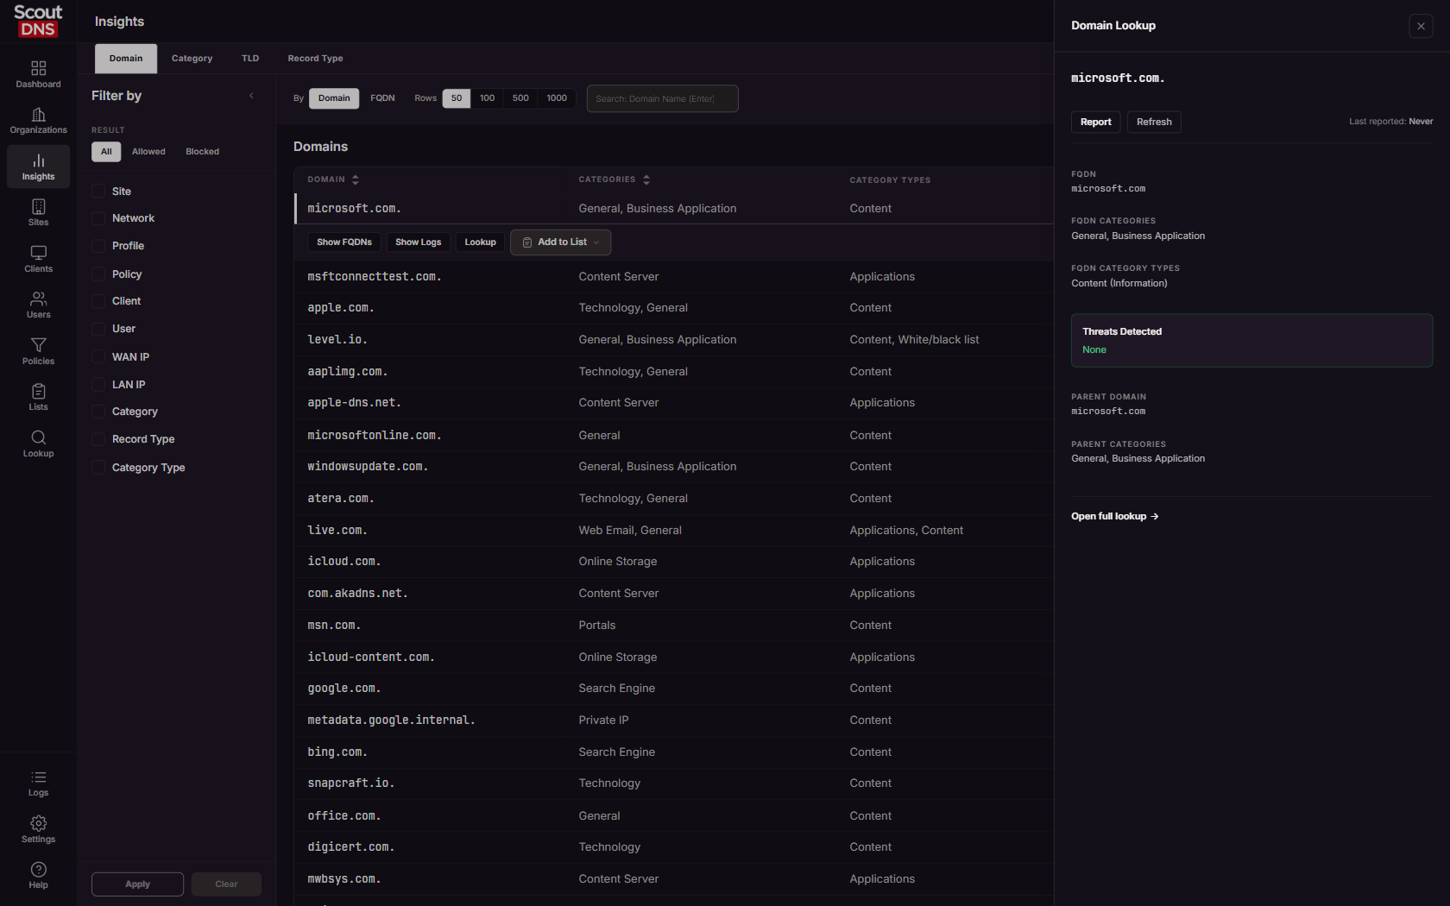Set rows to 500
The width and height of the screenshot is (1450, 906).
pos(520,98)
